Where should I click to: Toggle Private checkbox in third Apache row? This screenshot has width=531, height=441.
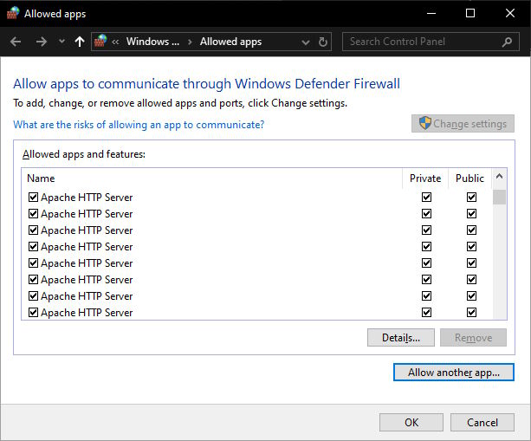426,230
